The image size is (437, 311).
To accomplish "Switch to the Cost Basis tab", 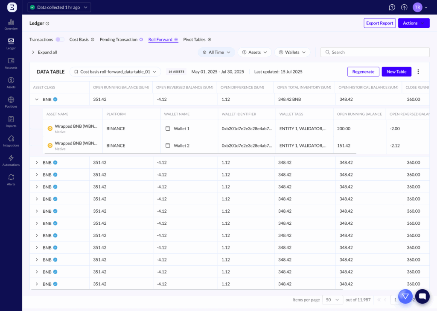I will (x=79, y=40).
